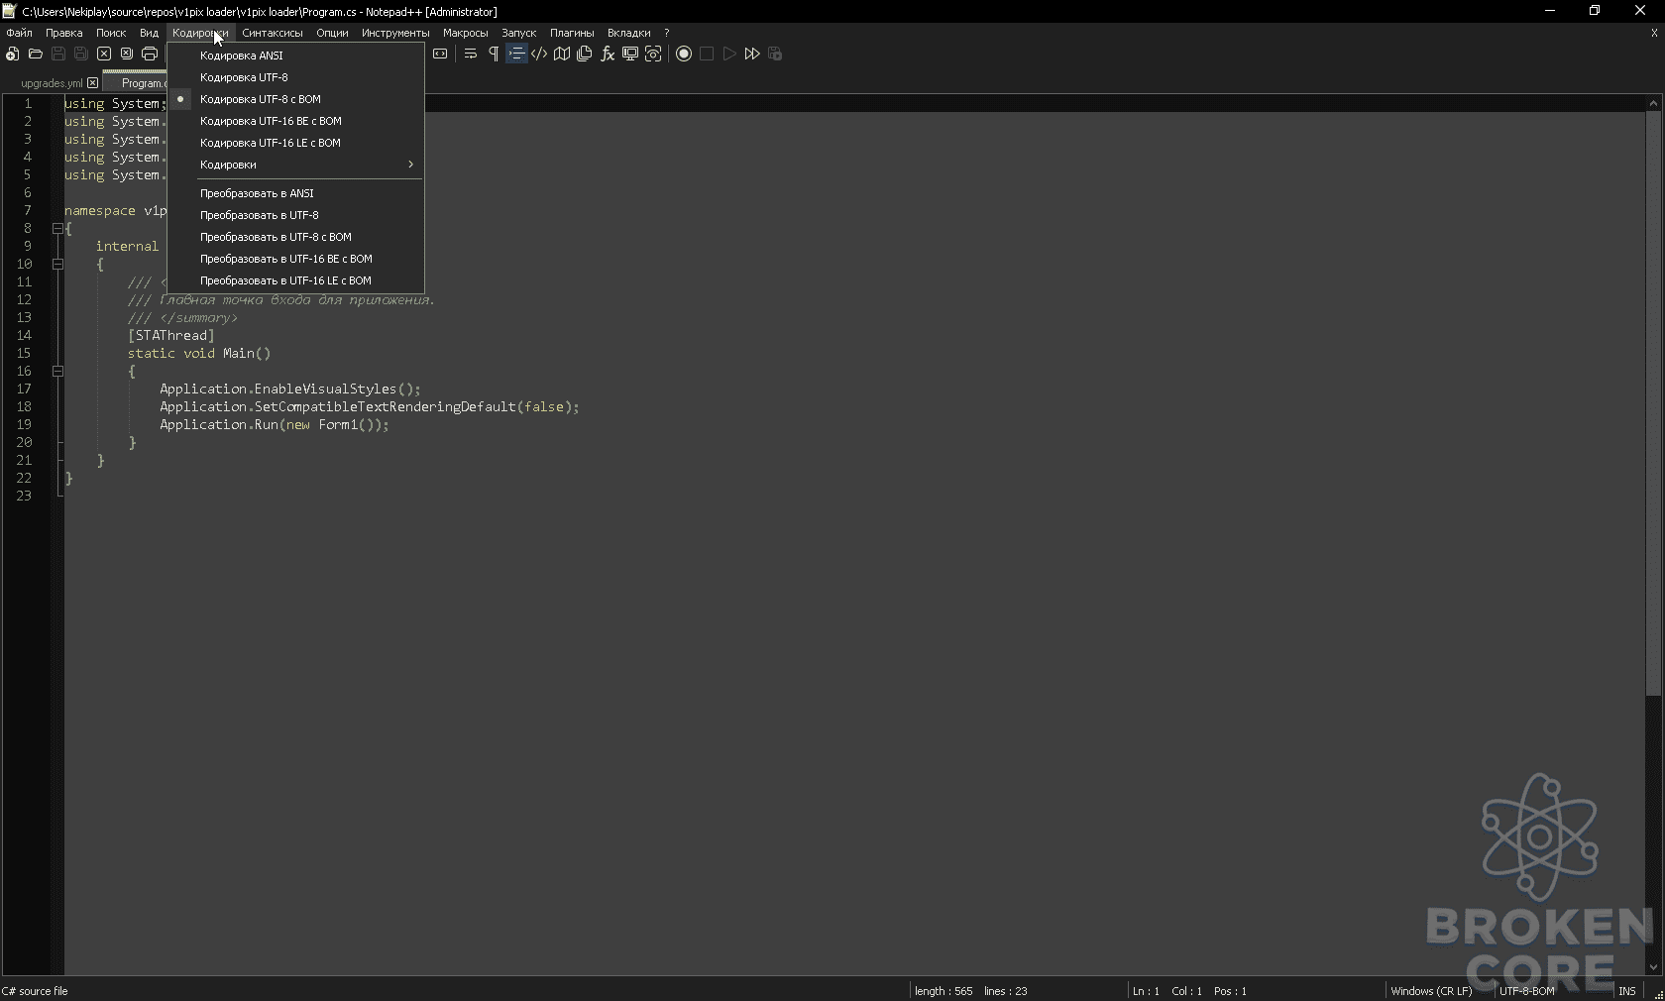1665x1001 pixels.
Task: Click the vertical scrollbar down arrow
Action: pyautogui.click(x=1653, y=967)
